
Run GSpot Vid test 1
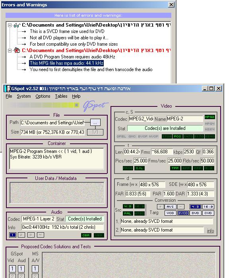click(12, 268)
